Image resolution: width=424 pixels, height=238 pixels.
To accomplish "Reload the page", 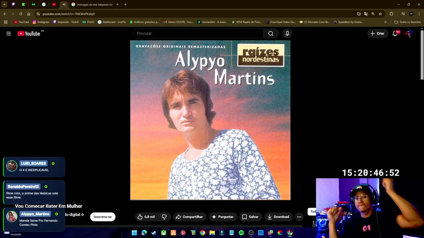I will [x=21, y=14].
